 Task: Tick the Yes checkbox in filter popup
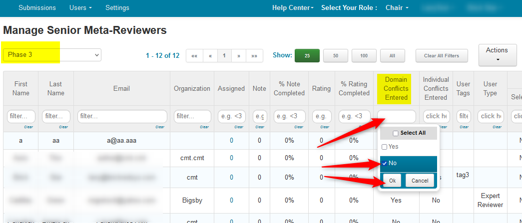coord(384,147)
